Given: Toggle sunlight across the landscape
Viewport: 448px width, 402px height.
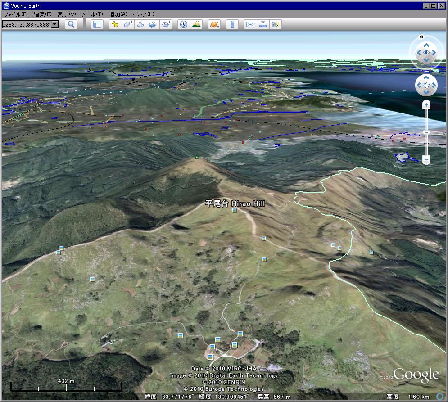Looking at the screenshot, I should (196, 24).
